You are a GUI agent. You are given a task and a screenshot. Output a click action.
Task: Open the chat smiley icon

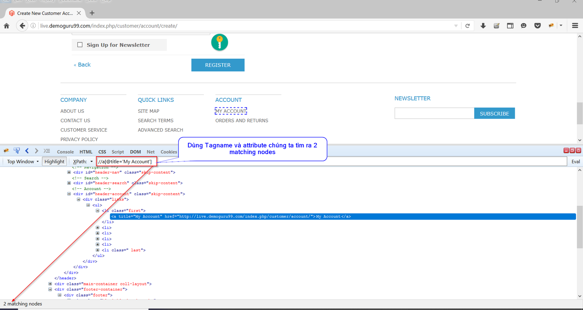[524, 26]
